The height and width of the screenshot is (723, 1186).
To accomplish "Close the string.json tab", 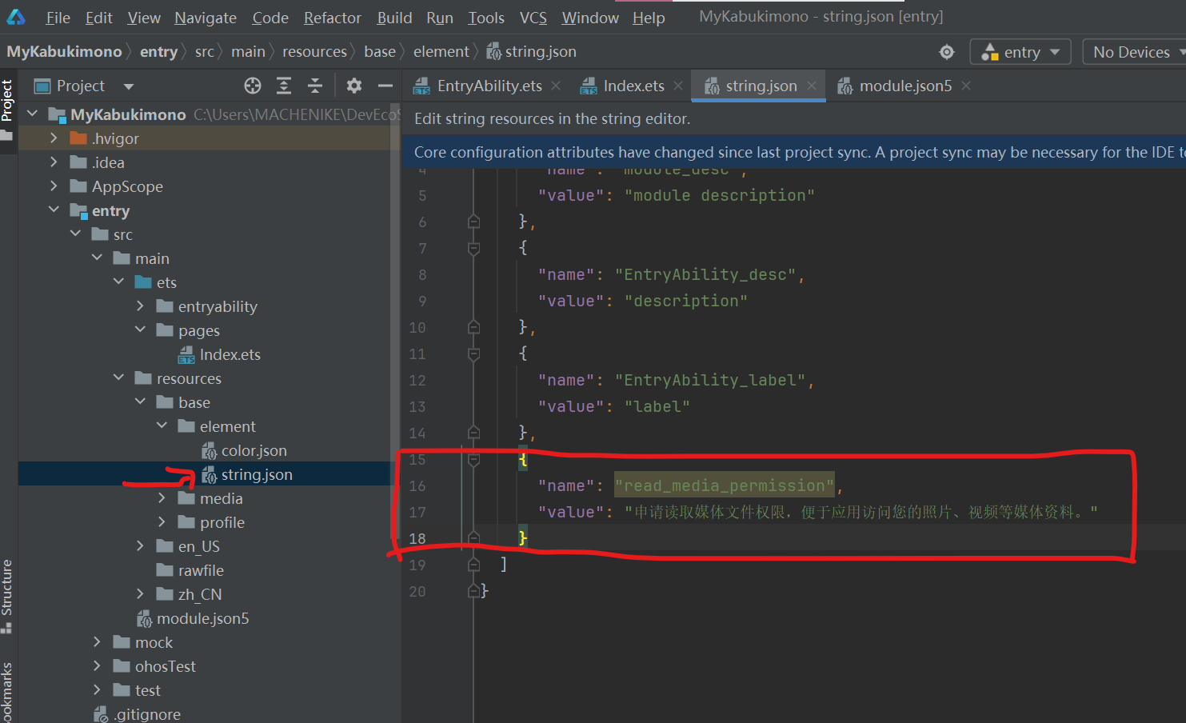I will [812, 86].
